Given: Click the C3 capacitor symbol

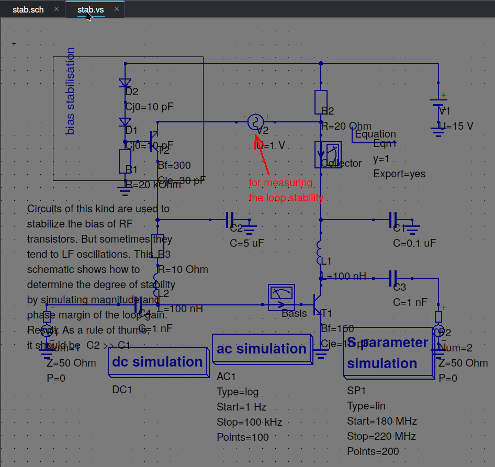Looking at the screenshot, I should point(394,279).
